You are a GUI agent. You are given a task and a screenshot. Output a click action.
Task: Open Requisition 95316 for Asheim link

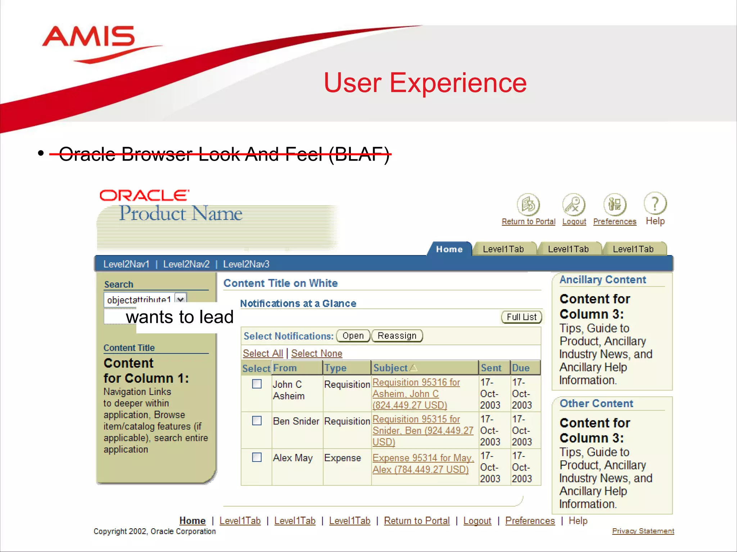click(416, 394)
